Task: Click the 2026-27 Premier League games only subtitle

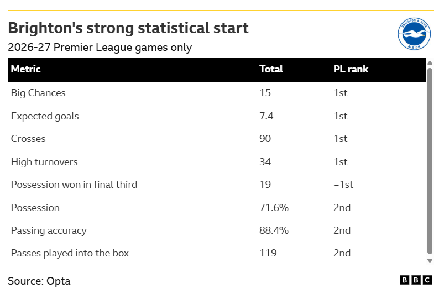Action: tap(100, 48)
